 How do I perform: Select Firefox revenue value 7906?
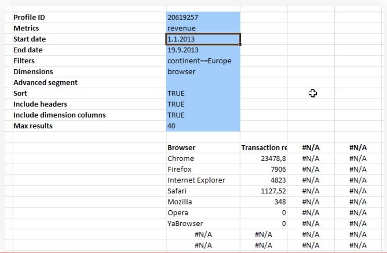coord(264,169)
